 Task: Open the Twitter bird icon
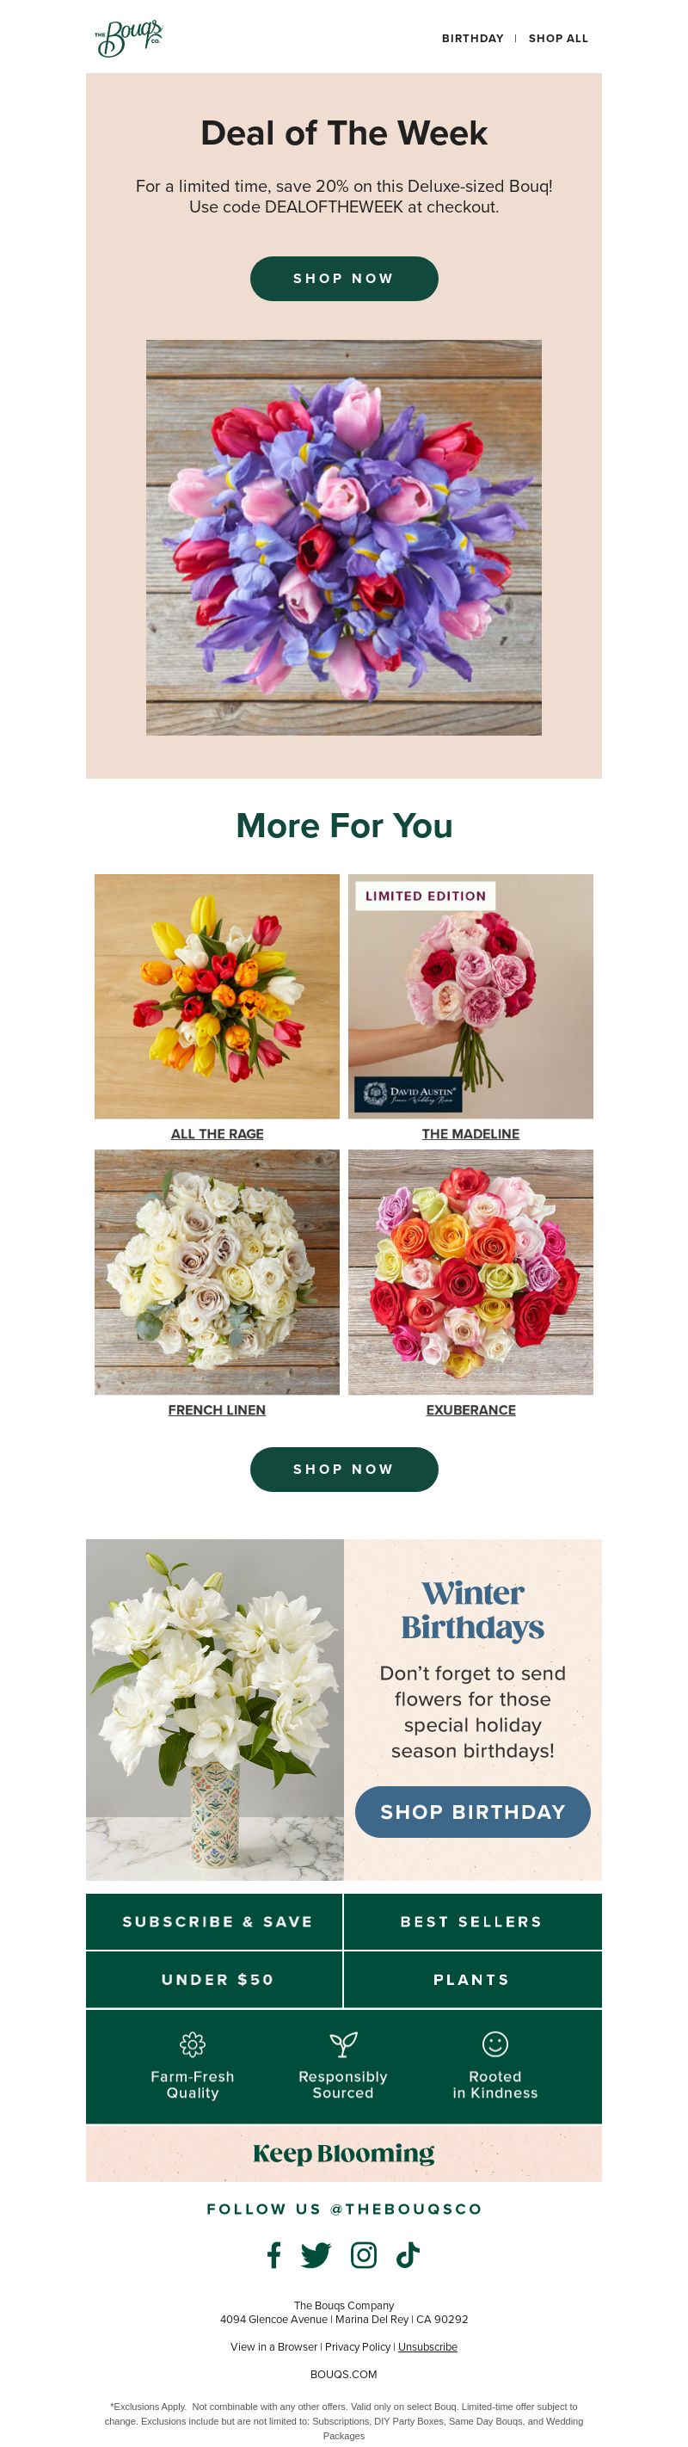point(316,2254)
